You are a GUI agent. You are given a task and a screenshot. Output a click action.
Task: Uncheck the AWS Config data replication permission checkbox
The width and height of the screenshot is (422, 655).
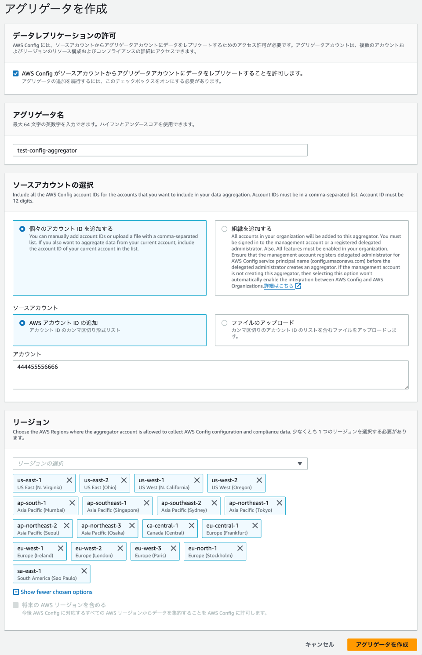(x=16, y=73)
